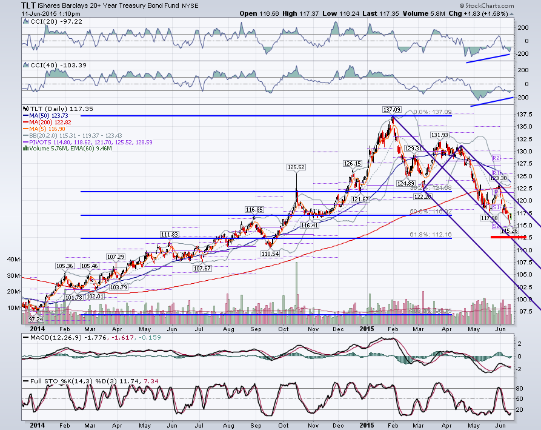541x430 pixels.
Task: Select the MA(50) blue legend line swatch
Action: click(x=26, y=116)
